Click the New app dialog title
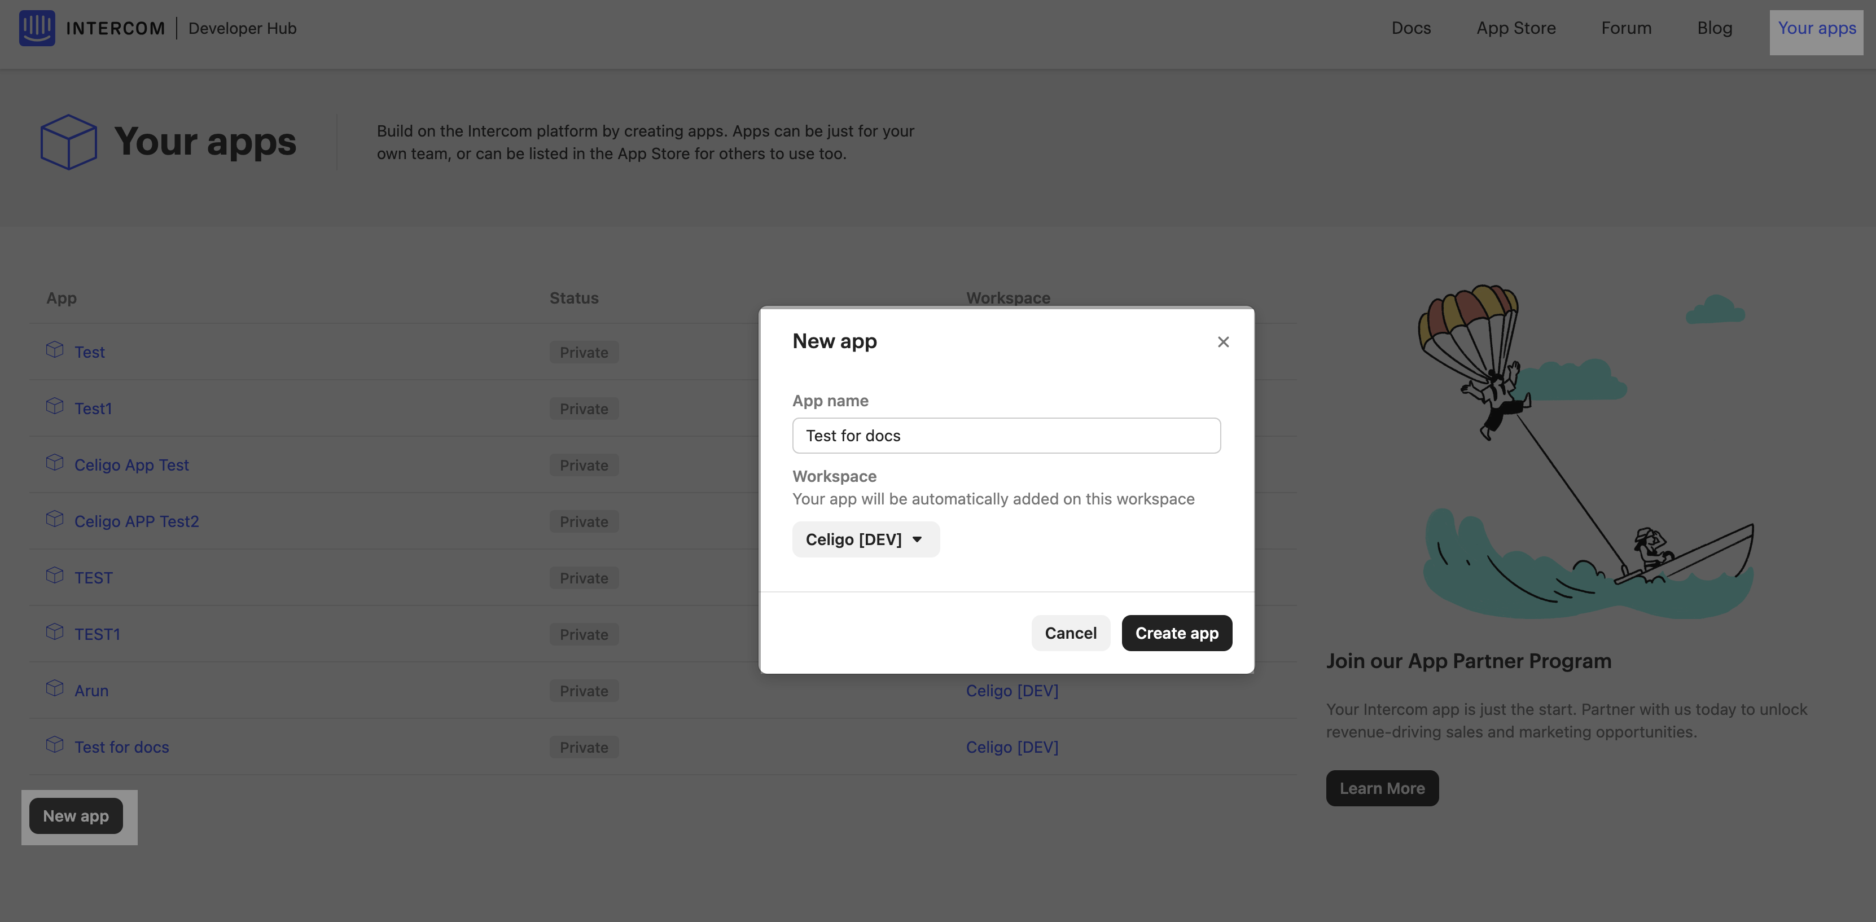This screenshot has width=1876, height=922. pos(835,341)
